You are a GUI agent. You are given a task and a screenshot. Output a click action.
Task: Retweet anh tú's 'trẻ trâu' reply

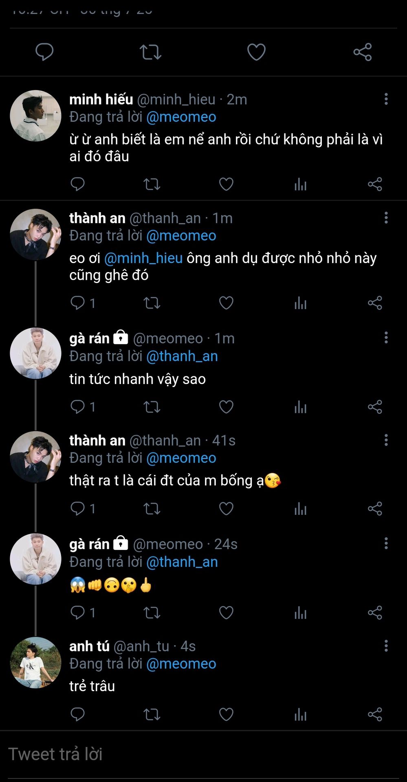(x=152, y=714)
